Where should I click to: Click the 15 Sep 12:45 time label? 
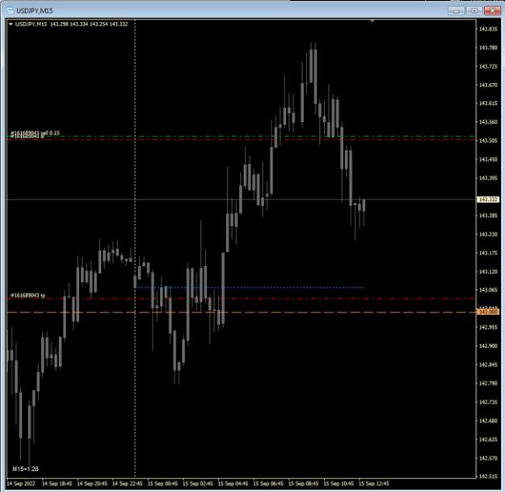[374, 484]
